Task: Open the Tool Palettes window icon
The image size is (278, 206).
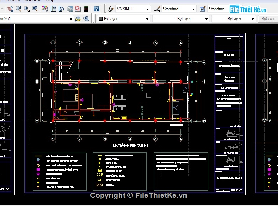Action: (61, 9)
